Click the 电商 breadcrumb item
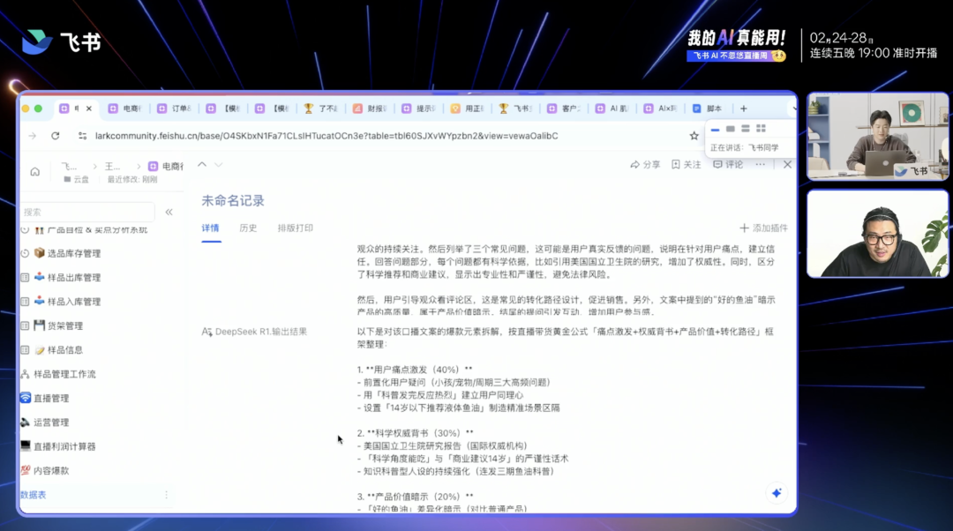The width and height of the screenshot is (953, 531). (x=166, y=166)
